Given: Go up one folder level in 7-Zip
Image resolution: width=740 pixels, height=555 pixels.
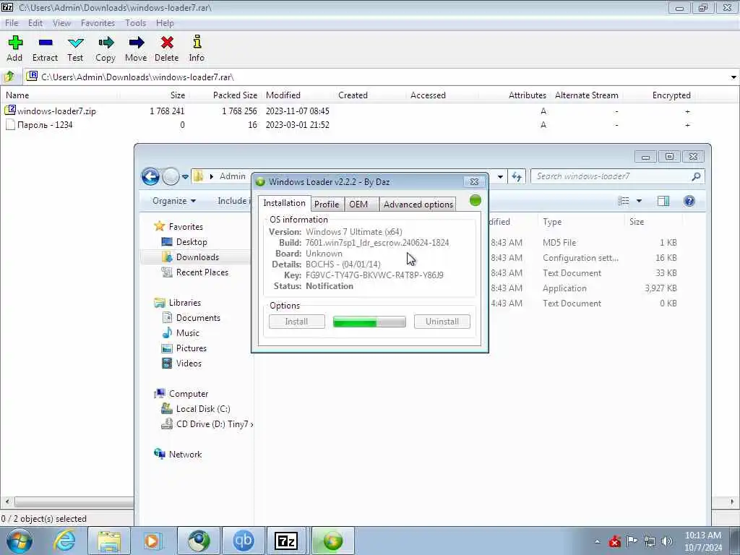Looking at the screenshot, I should (x=9, y=77).
